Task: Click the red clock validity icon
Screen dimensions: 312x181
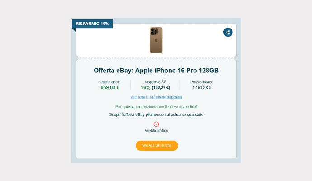Action: [156, 124]
